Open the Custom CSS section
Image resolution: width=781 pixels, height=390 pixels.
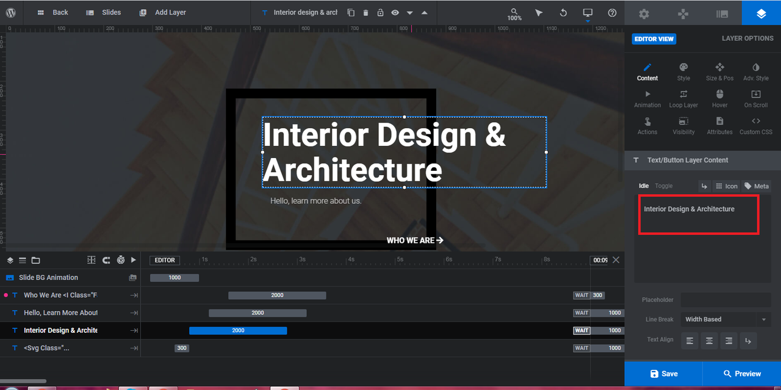click(756, 126)
